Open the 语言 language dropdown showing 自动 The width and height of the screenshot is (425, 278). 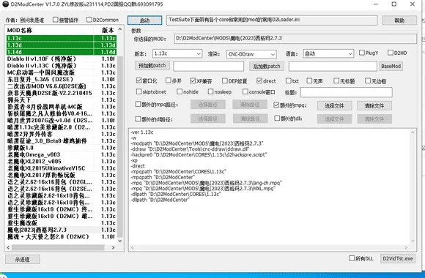(x=328, y=53)
